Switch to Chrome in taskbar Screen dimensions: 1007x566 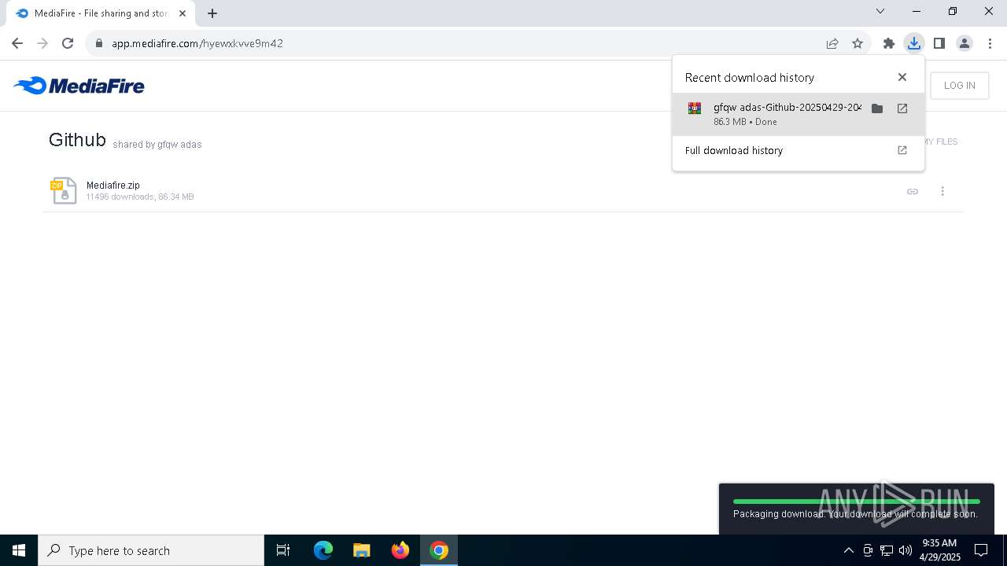(439, 550)
